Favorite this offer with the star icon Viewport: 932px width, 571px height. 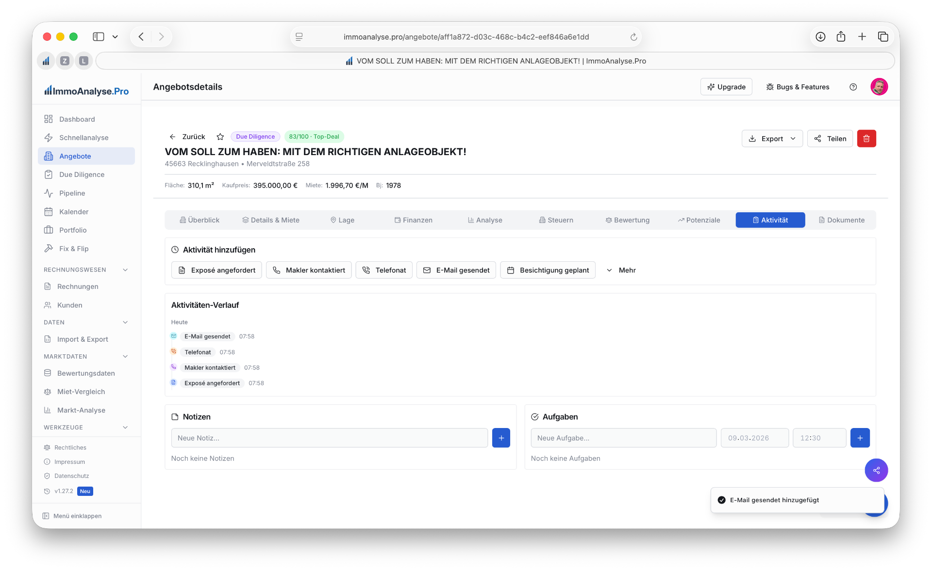[x=220, y=137]
